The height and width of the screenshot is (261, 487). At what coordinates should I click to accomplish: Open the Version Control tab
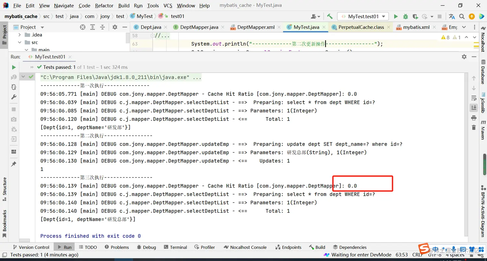[31, 247]
